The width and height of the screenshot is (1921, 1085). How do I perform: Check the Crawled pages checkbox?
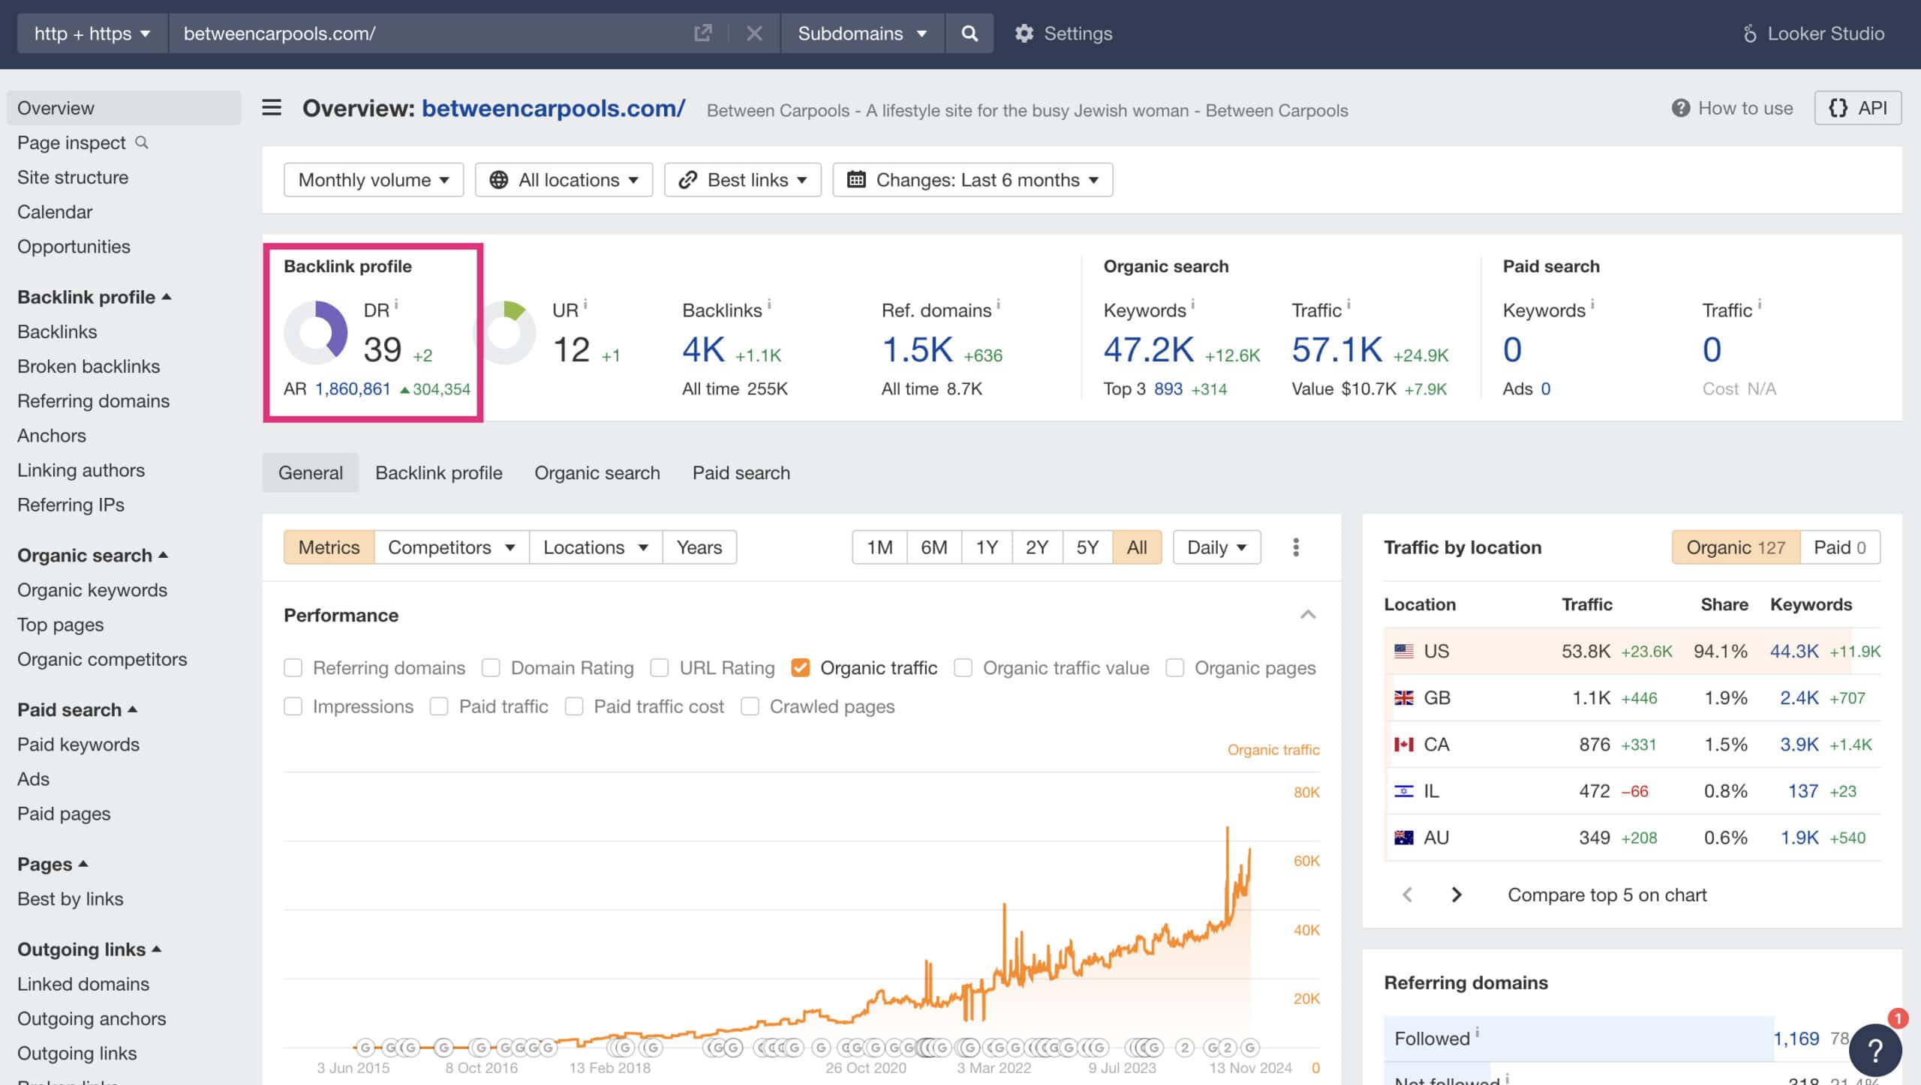(750, 707)
